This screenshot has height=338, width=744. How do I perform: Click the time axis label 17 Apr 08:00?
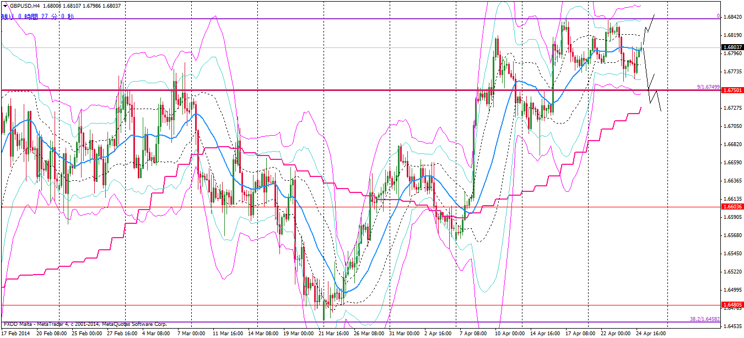click(580, 334)
